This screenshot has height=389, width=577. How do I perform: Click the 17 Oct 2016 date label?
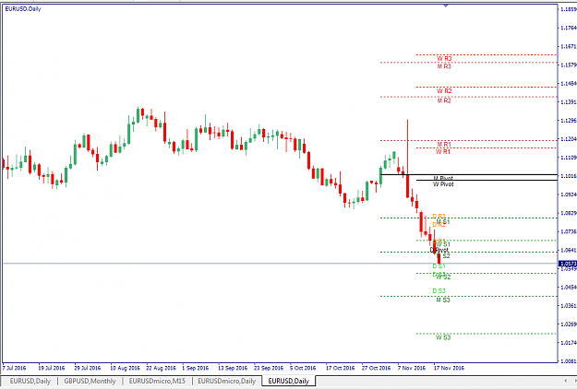(x=341, y=368)
